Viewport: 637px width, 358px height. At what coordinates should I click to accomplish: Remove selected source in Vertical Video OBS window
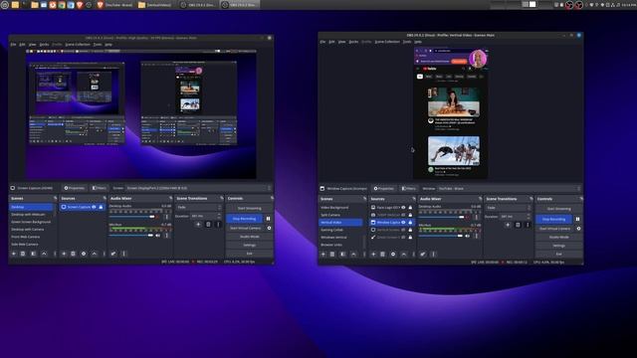382,255
